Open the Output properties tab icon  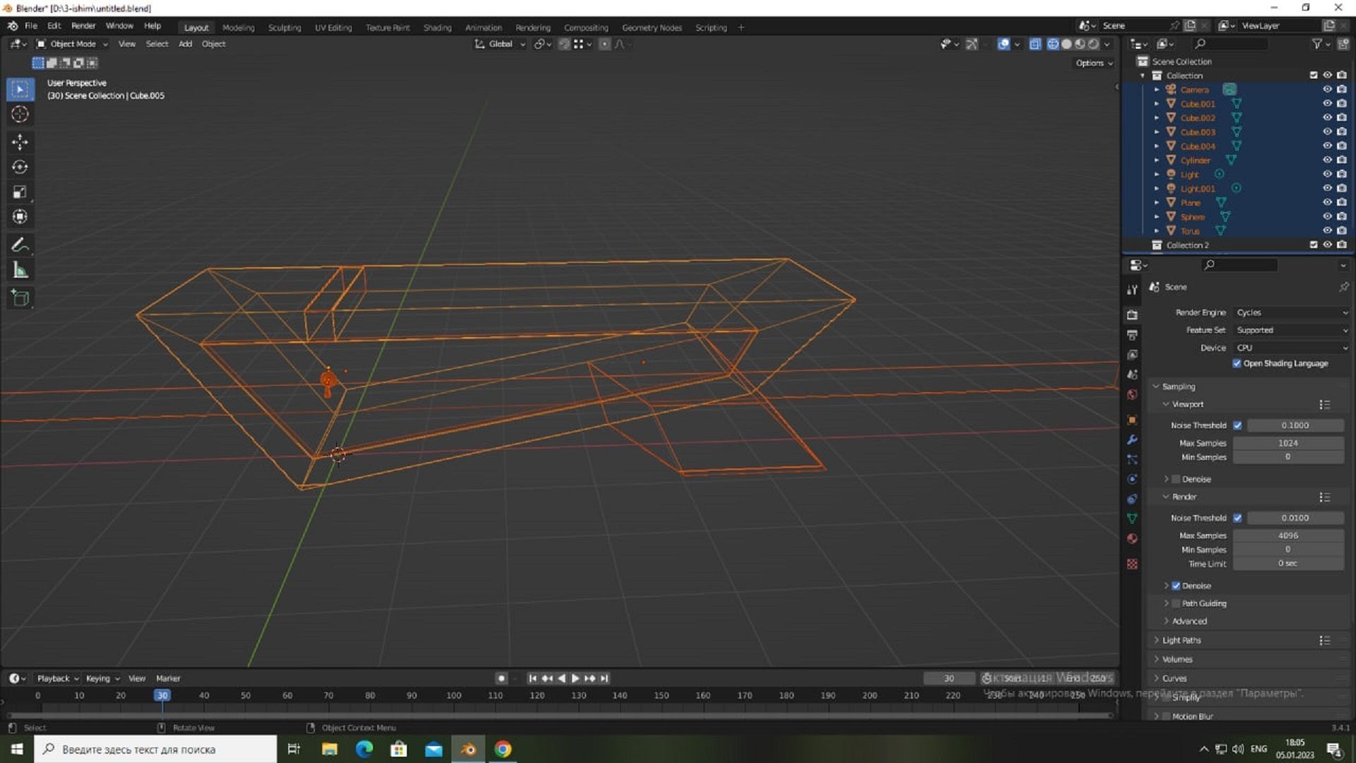1132,334
